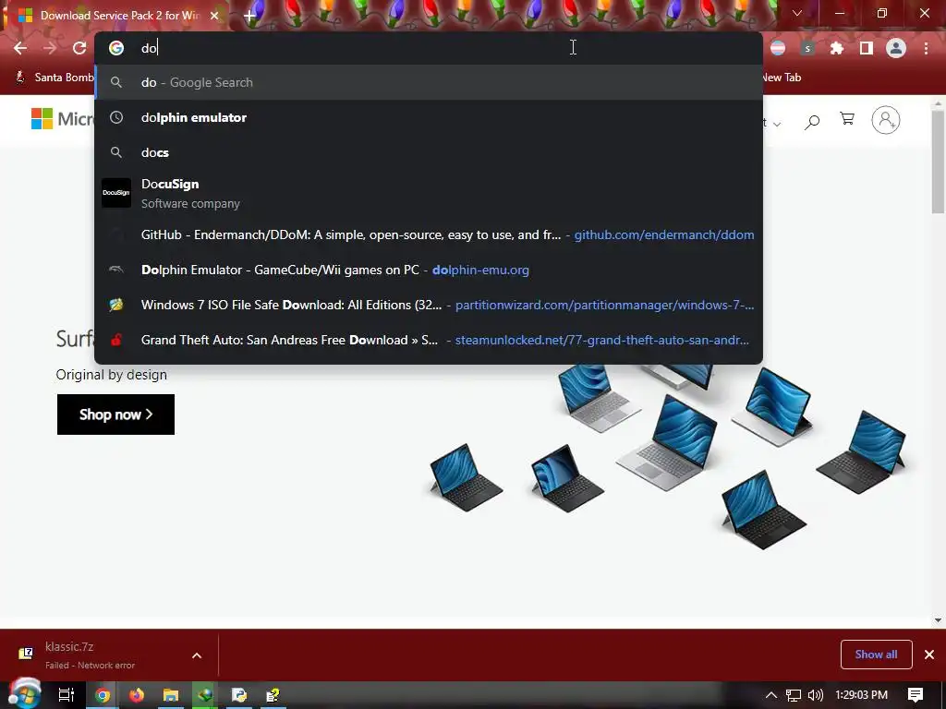Viewport: 946px width, 709px height.
Task: Open the Chrome profile avatar
Action: [896, 48]
